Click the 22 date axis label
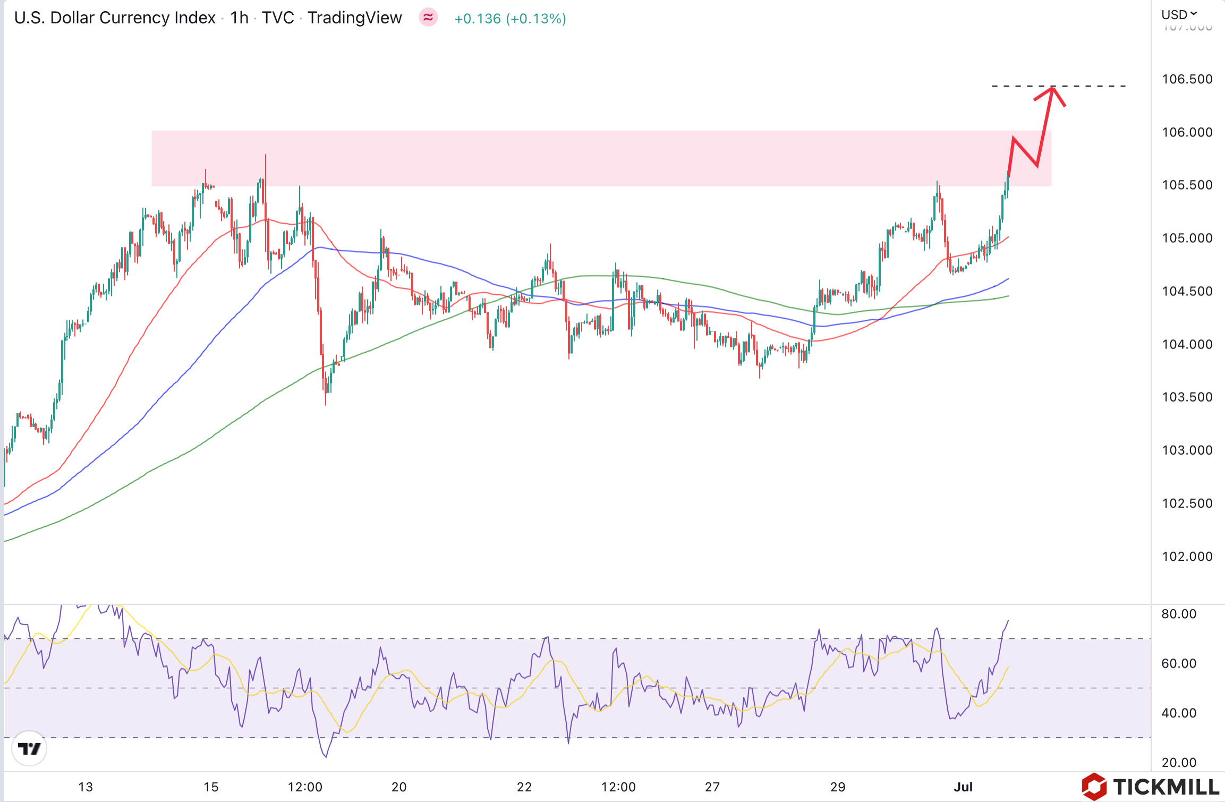Screen dimensions: 1225x802 click(x=524, y=787)
